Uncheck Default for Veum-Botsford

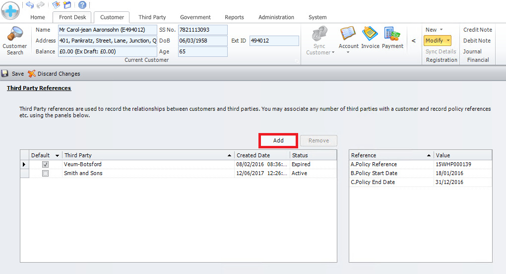tap(46, 164)
